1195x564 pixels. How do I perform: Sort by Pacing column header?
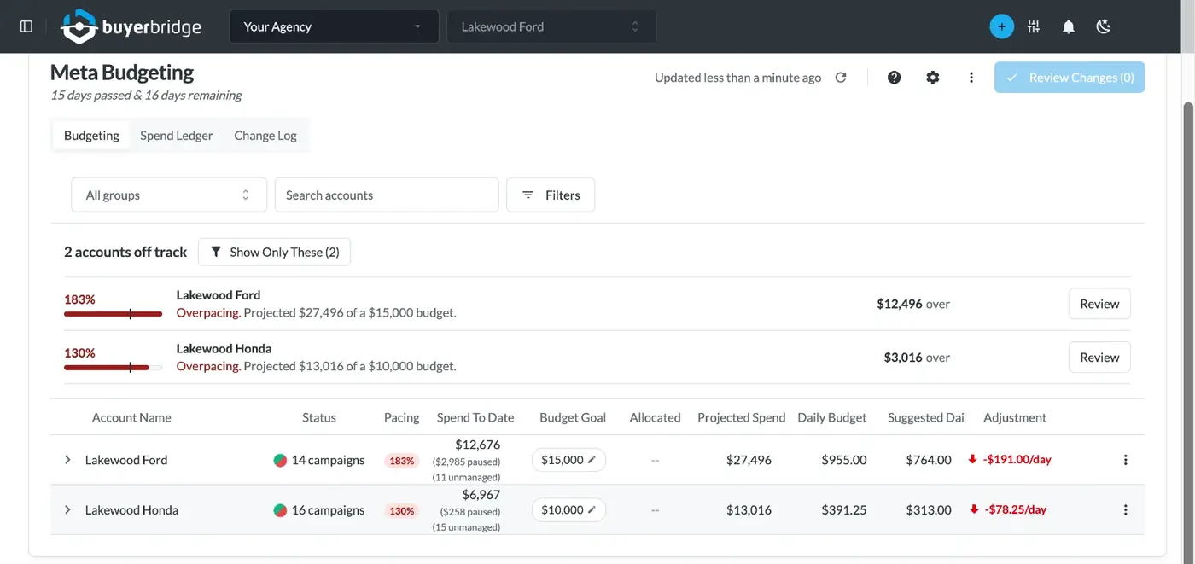point(402,417)
